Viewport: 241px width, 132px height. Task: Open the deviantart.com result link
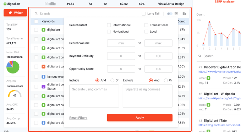click(x=220, y=72)
